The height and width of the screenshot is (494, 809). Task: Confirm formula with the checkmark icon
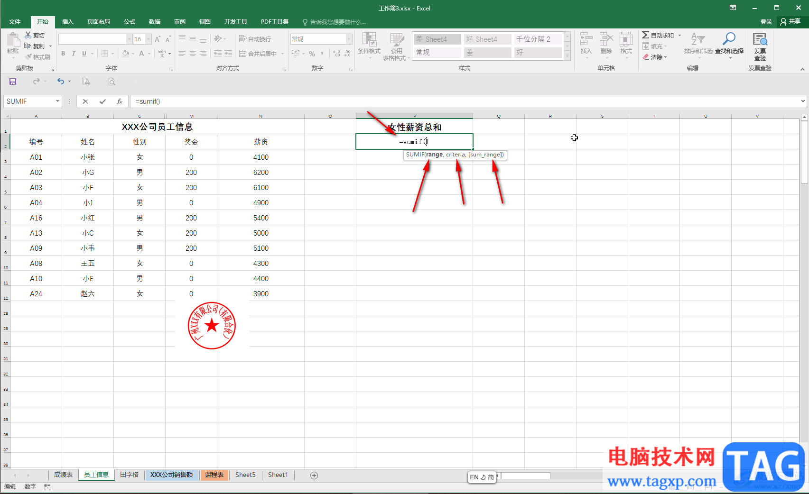point(102,101)
